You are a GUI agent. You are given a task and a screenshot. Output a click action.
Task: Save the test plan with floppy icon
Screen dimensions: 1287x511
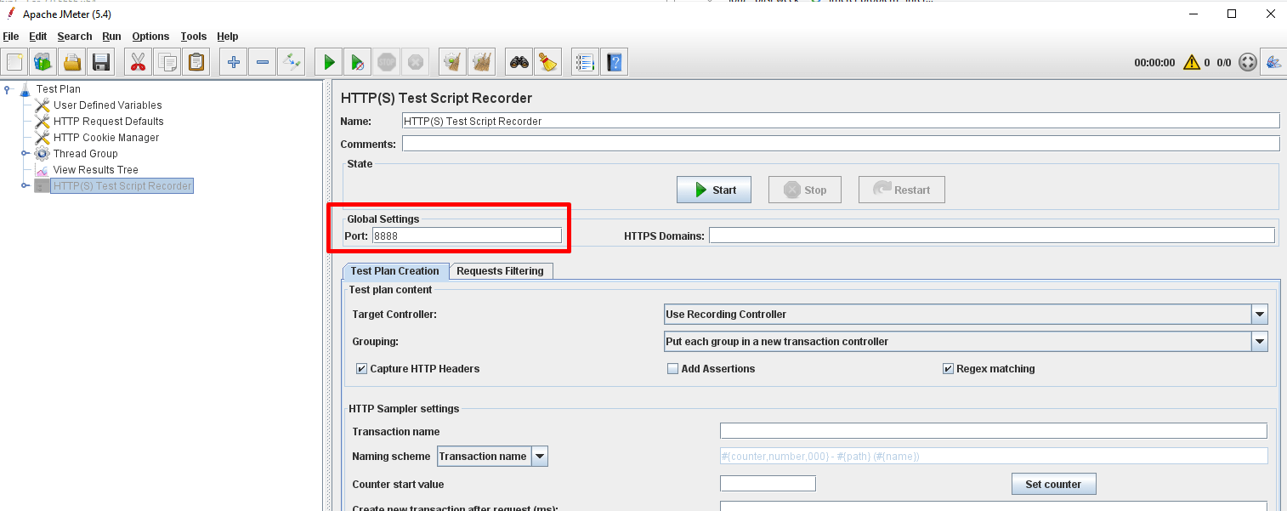click(x=101, y=62)
